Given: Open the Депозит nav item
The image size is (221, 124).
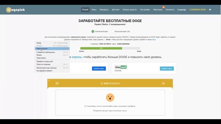Looking at the screenshot, I should click(116, 10).
